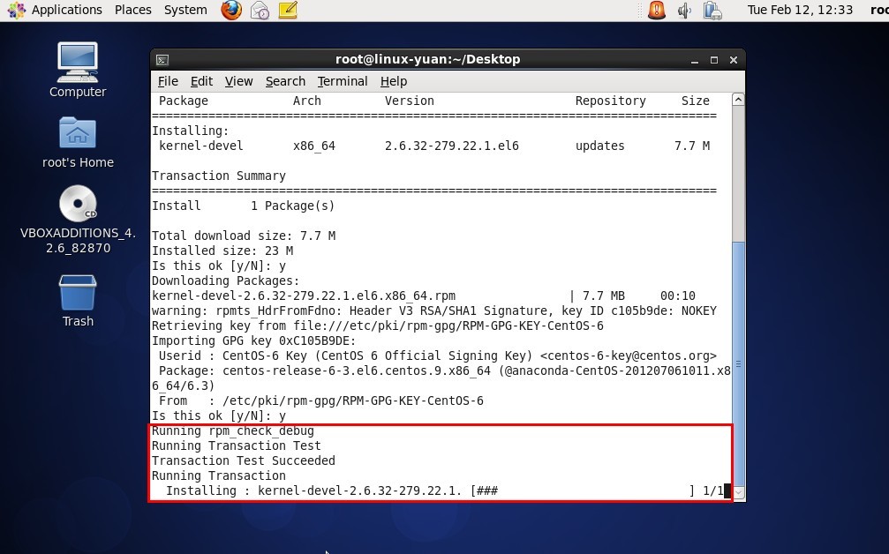The width and height of the screenshot is (889, 554).
Task: Click the Arch column header text
Action: point(306,101)
